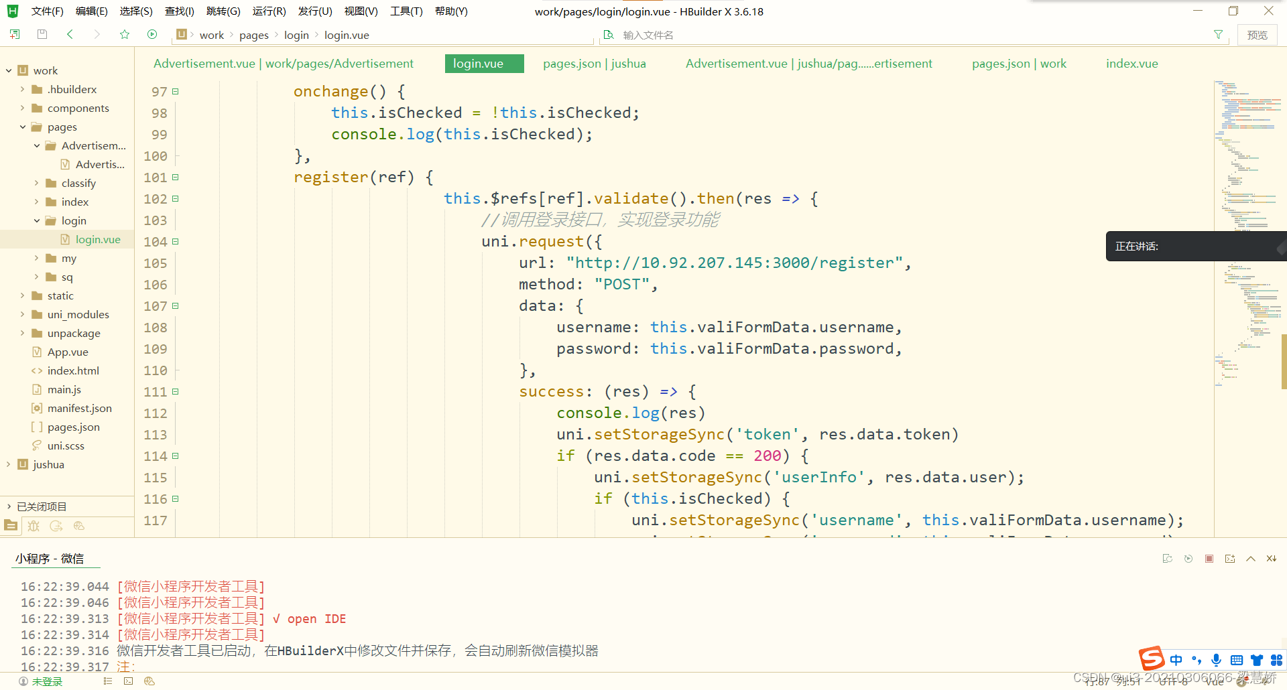This screenshot has width=1287, height=690.
Task: Collapse code fold at line 107
Action: [176, 305]
